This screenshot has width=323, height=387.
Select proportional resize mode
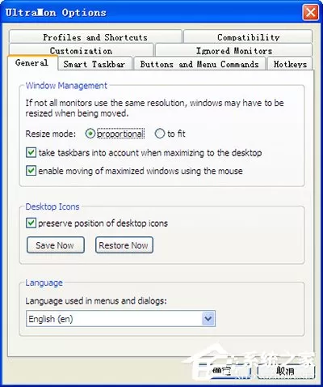[x=90, y=134]
